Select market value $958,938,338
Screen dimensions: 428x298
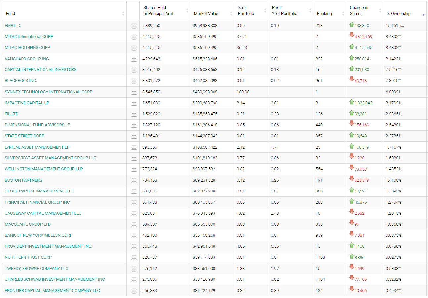pos(205,26)
